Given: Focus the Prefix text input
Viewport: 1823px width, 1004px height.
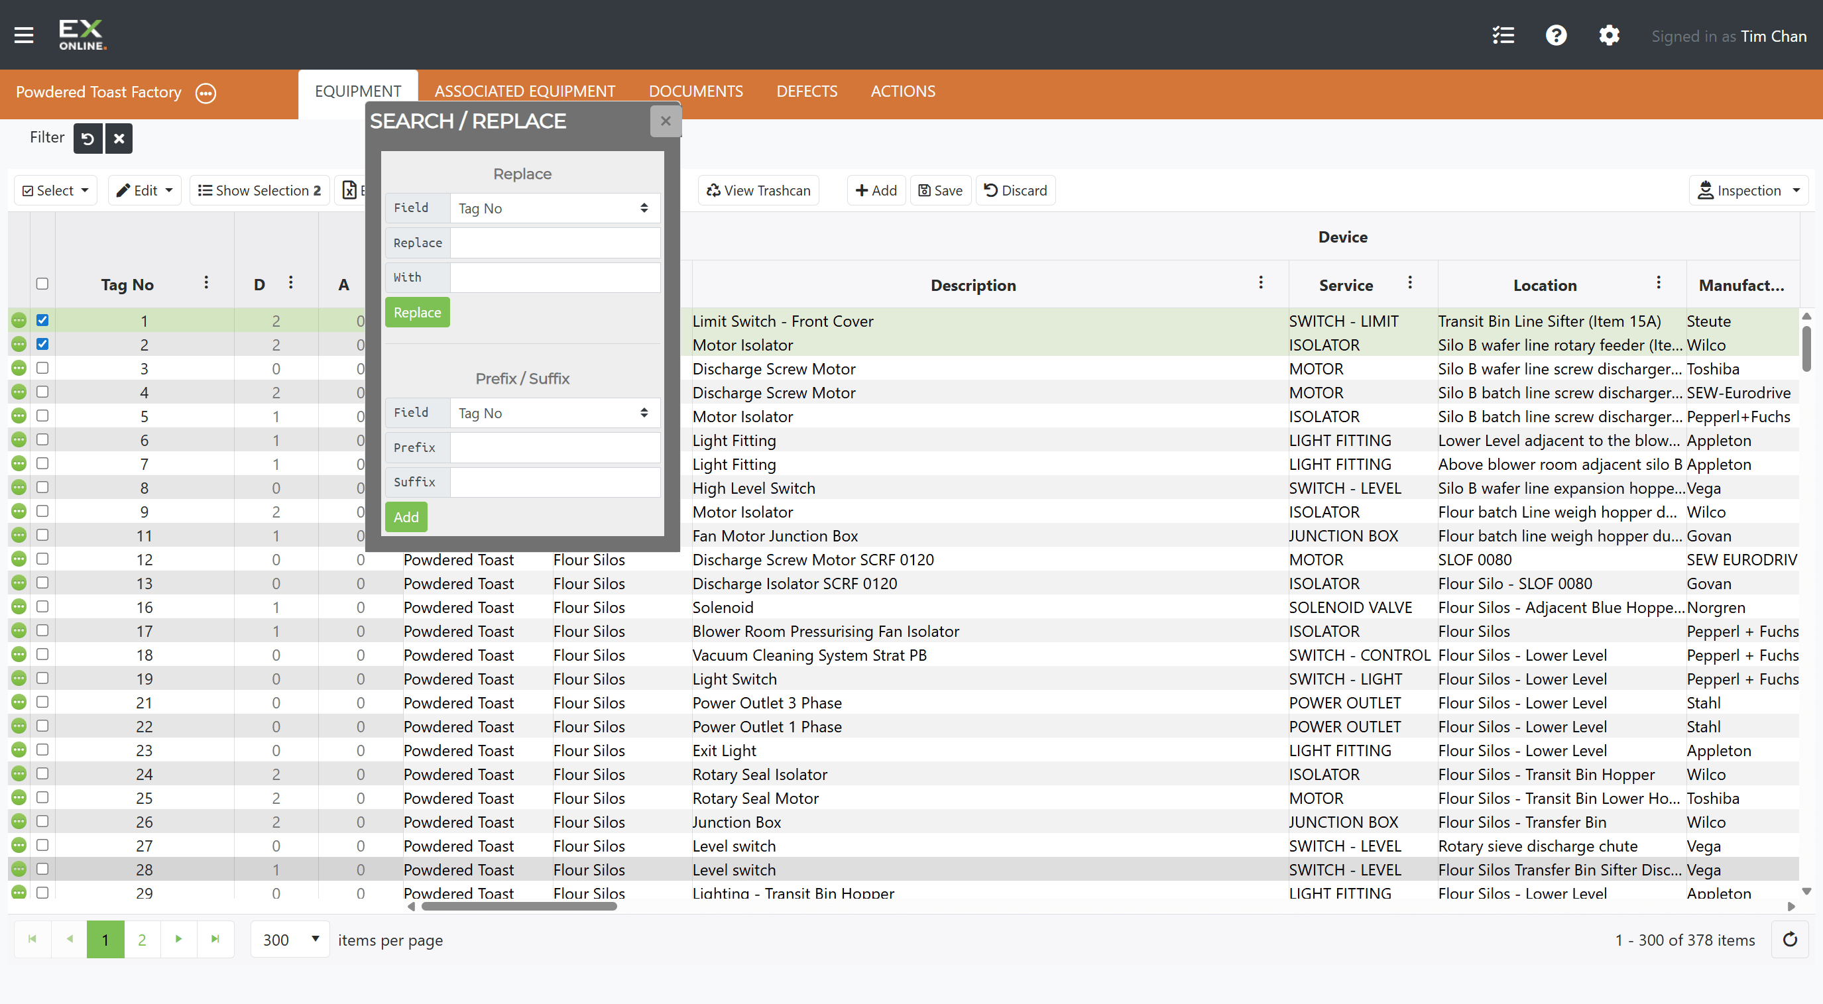Looking at the screenshot, I should point(555,447).
